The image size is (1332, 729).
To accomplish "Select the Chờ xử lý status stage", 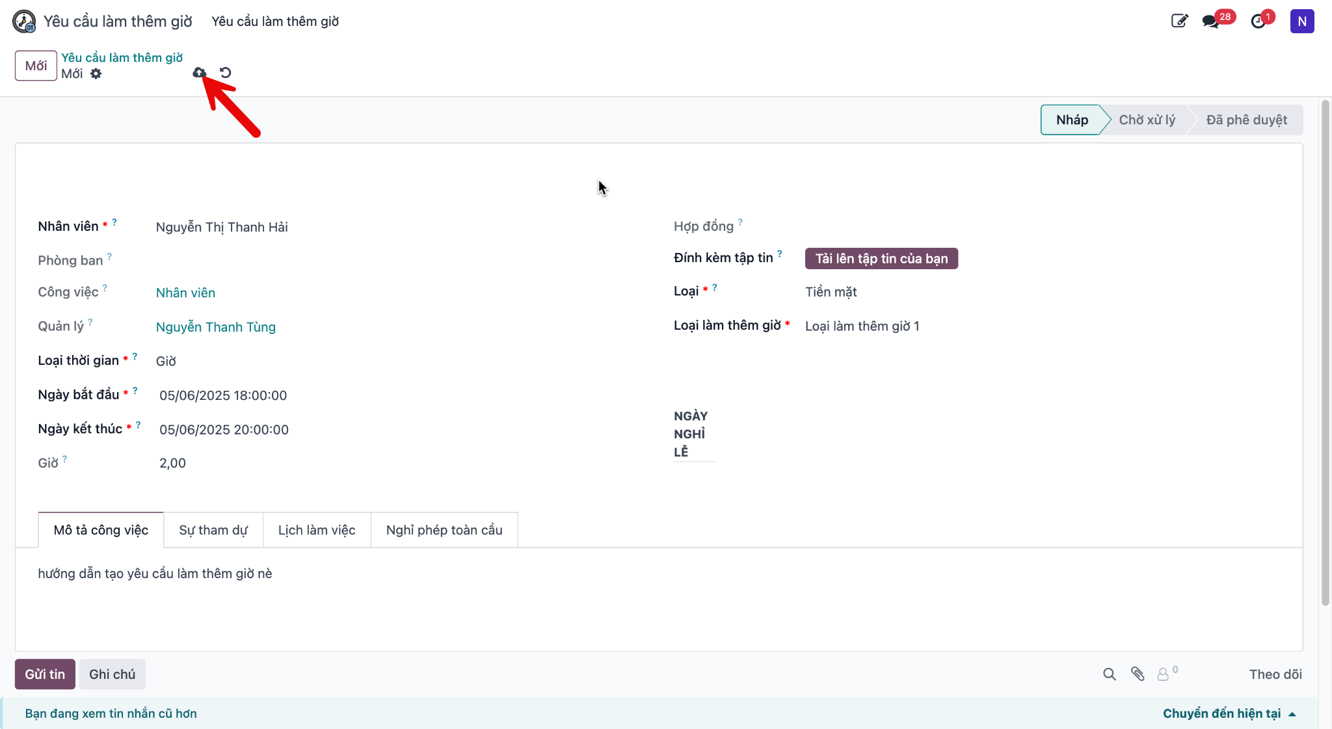I will [x=1147, y=120].
